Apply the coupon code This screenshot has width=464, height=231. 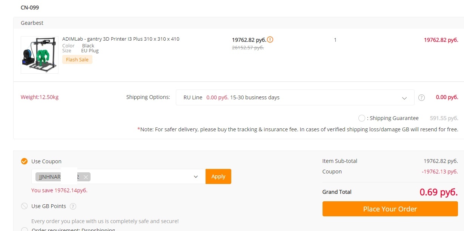218,176
